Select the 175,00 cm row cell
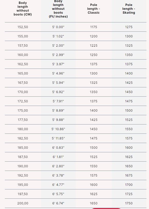 [23, 111]
